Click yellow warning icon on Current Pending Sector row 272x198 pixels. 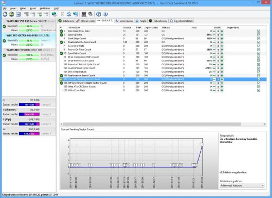coord(61,79)
